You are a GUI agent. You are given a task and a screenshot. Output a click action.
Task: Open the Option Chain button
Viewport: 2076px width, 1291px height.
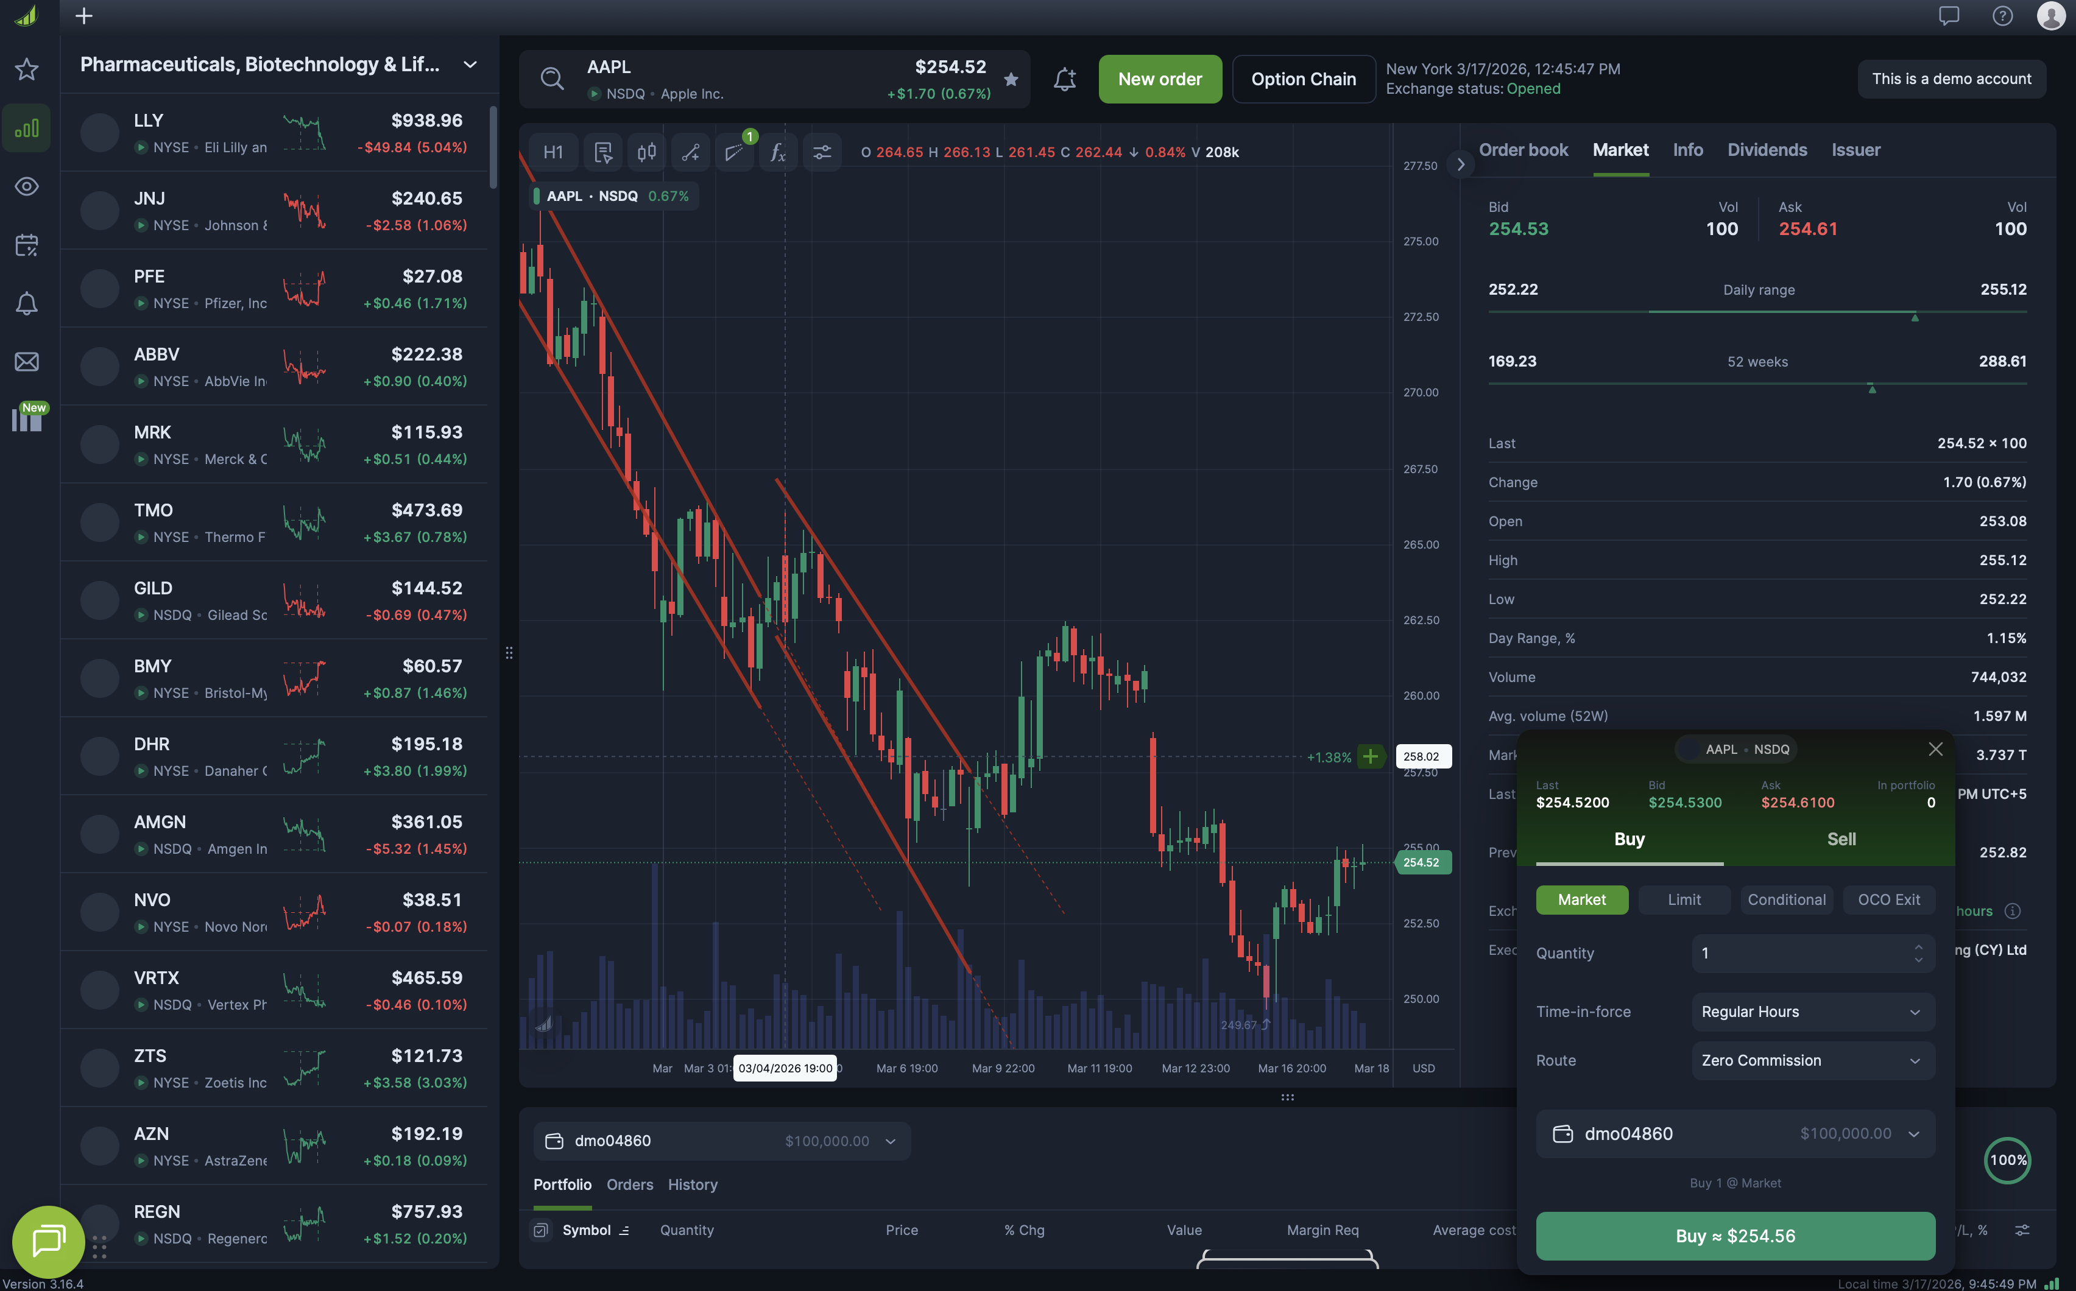coord(1302,79)
